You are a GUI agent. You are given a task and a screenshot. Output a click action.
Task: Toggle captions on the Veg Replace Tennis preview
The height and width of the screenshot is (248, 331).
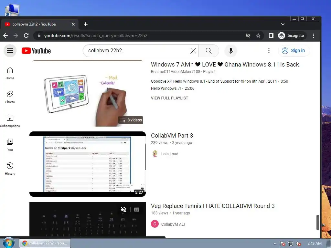(137, 209)
